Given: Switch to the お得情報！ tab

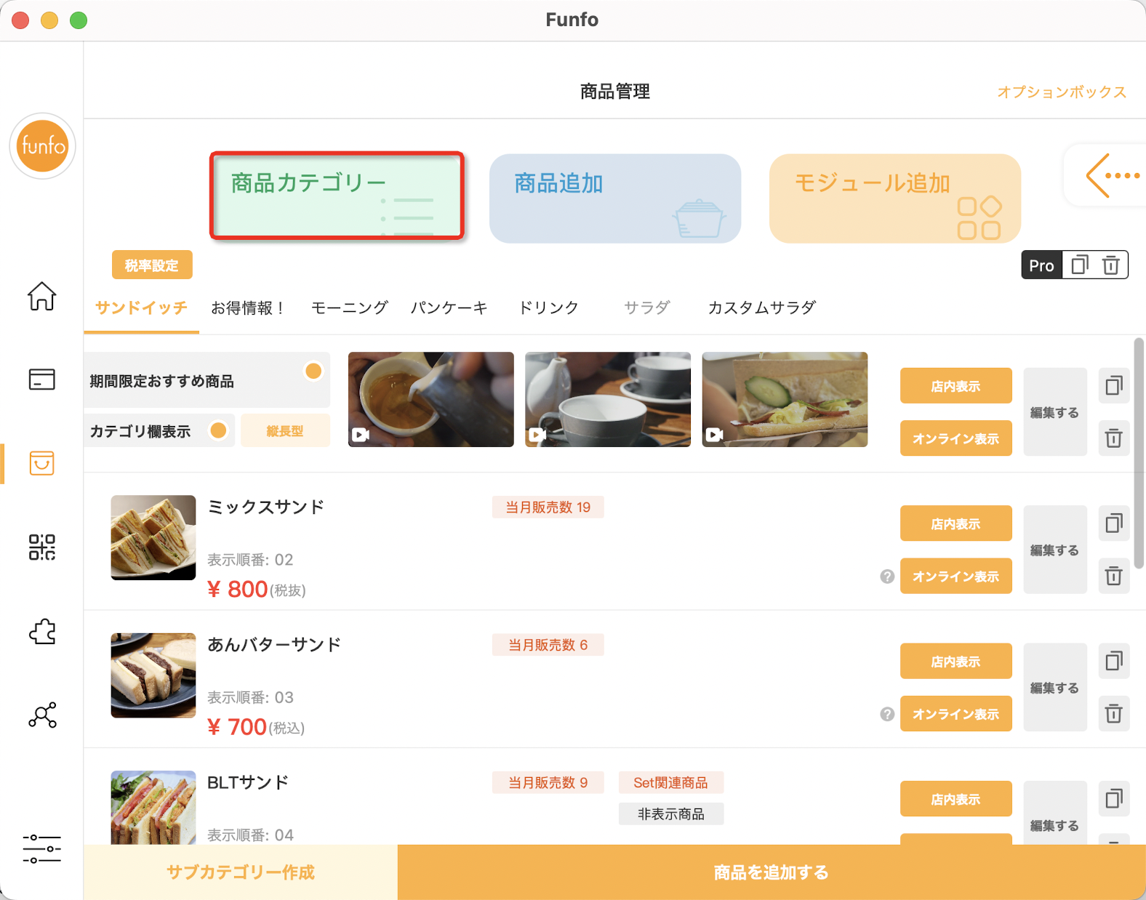Looking at the screenshot, I should coord(249,308).
